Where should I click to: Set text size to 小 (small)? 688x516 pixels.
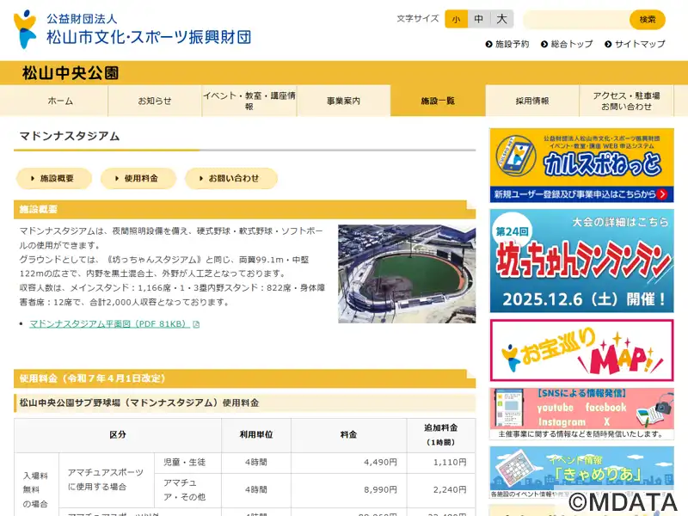pos(456,19)
